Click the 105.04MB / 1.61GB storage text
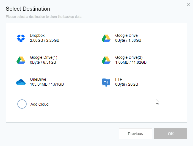193x146 pixels. click(x=47, y=85)
